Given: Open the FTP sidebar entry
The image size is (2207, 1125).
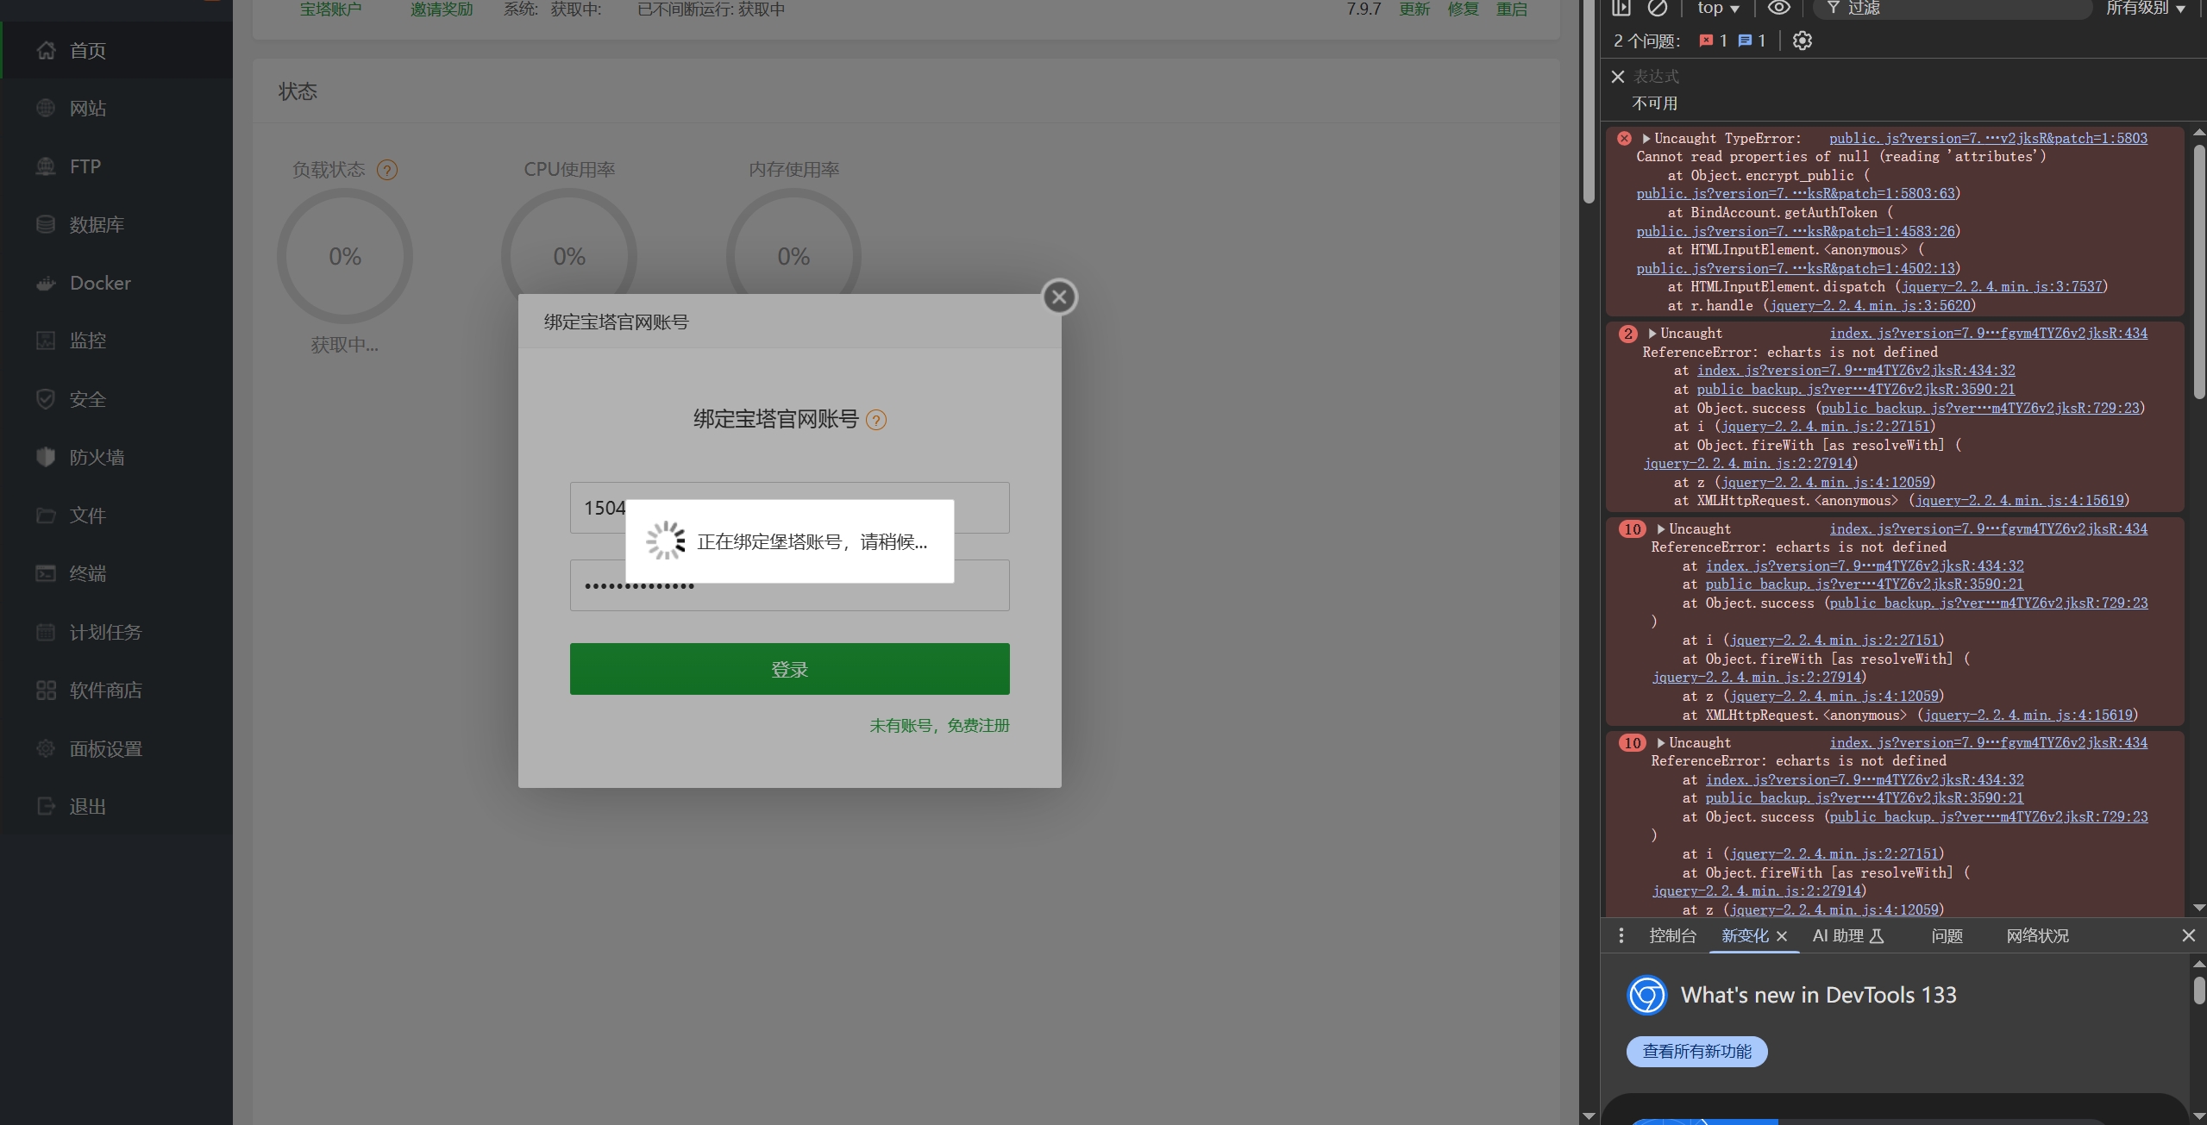Looking at the screenshot, I should 116,166.
